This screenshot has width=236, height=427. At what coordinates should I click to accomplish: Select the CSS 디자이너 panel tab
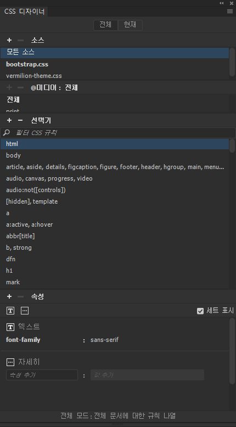[24, 12]
